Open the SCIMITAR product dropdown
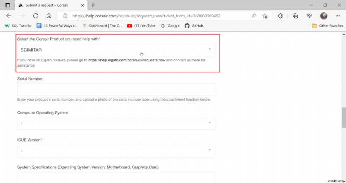This screenshot has width=346, height=183. (x=116, y=50)
